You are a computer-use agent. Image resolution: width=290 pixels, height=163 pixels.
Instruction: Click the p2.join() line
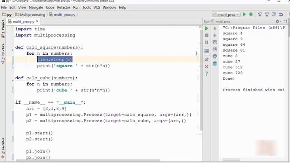38,157
